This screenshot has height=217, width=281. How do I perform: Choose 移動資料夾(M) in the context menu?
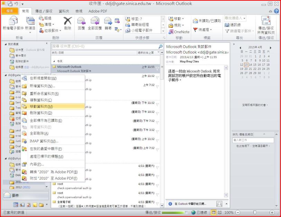click(53, 107)
